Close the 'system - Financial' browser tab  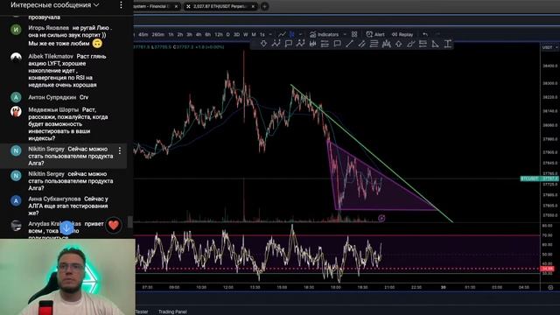click(176, 6)
